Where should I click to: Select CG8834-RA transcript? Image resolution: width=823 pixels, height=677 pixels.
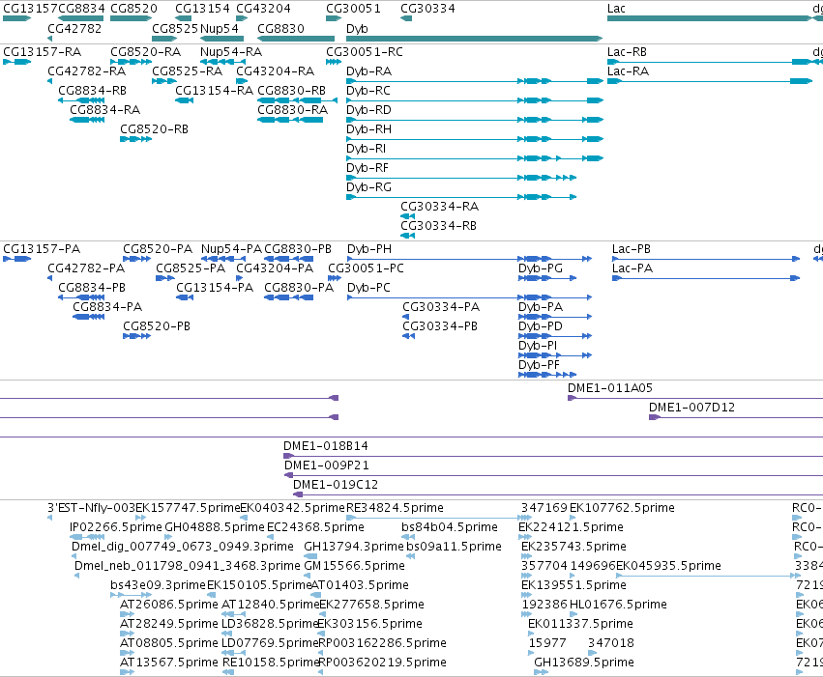point(105,109)
